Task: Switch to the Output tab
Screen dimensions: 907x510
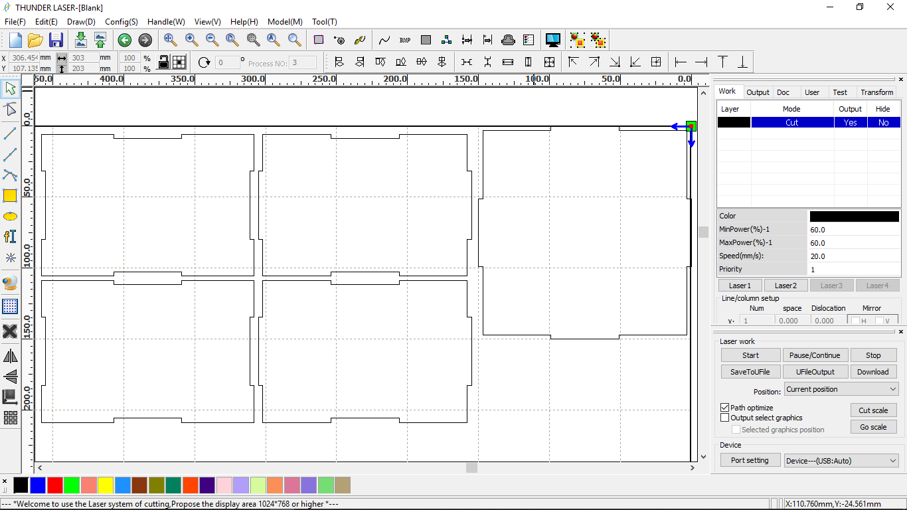Action: coord(758,92)
